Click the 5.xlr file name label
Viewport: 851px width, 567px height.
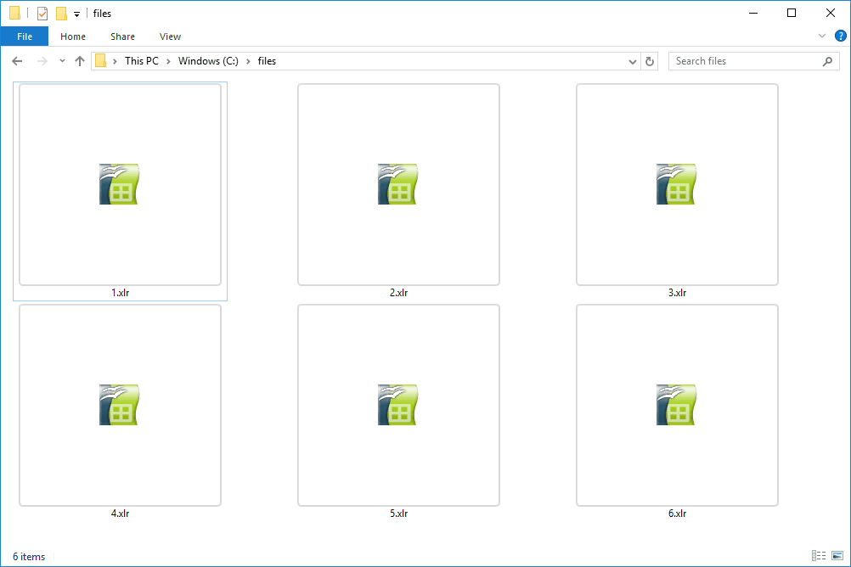pyautogui.click(x=398, y=514)
